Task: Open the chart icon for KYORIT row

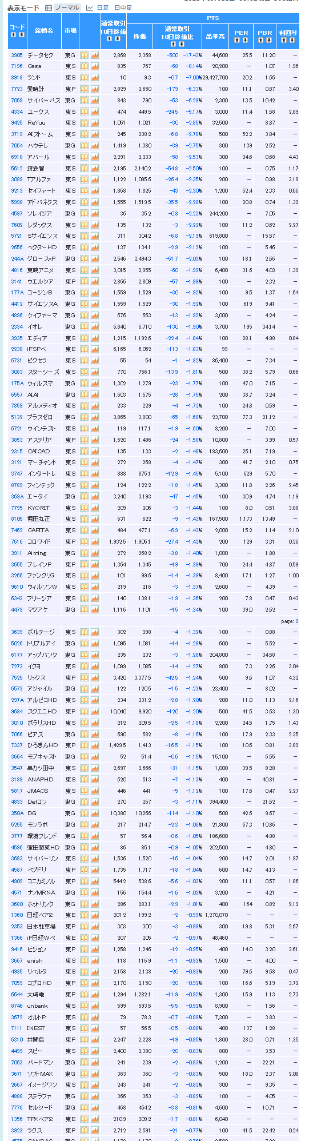Action: point(95,508)
